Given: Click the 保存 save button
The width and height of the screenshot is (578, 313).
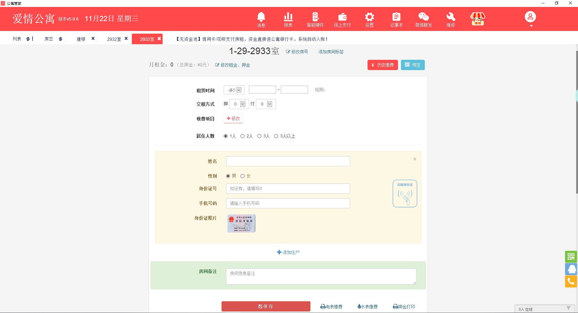Looking at the screenshot, I should (x=266, y=306).
